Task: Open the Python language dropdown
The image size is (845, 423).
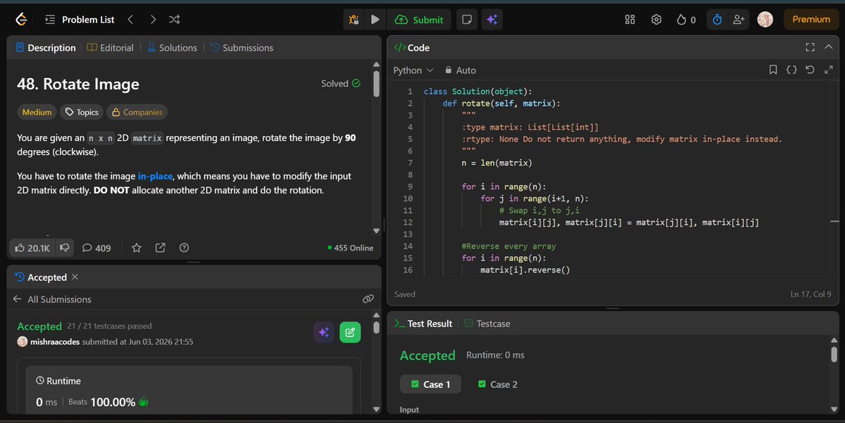Action: (x=413, y=70)
